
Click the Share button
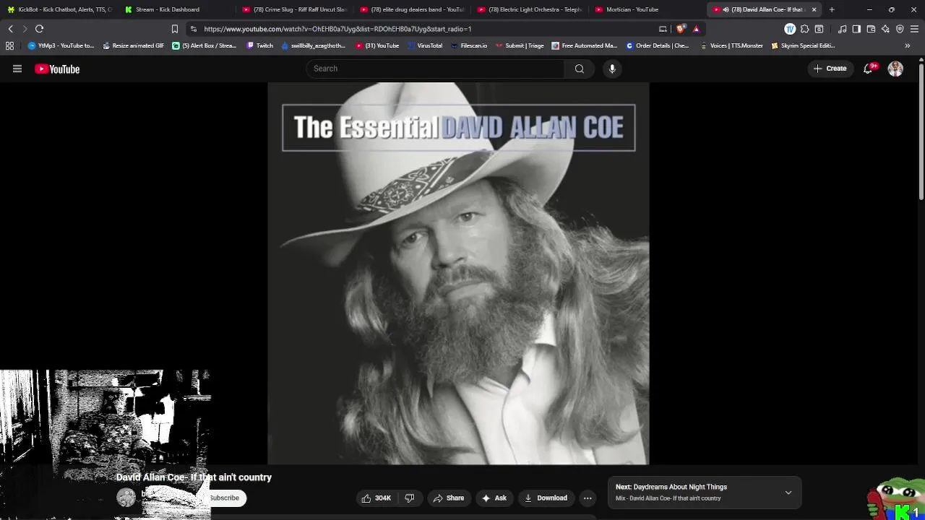(449, 498)
